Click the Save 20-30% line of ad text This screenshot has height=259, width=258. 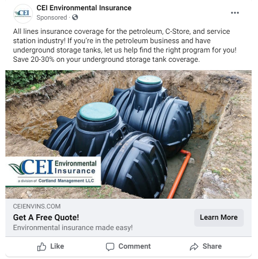[x=106, y=59]
